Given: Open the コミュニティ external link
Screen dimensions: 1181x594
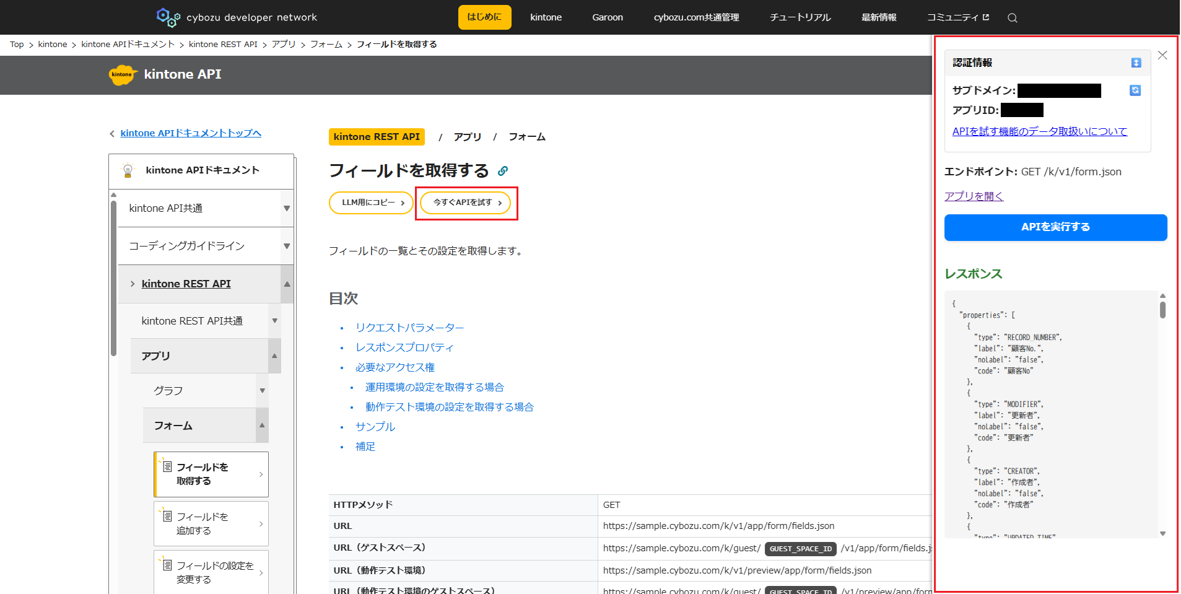Looking at the screenshot, I should 957,17.
